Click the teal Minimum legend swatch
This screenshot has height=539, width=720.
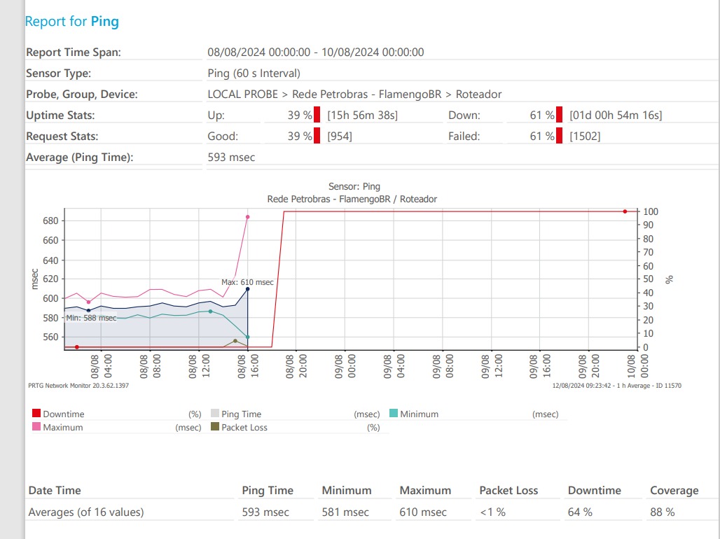394,414
